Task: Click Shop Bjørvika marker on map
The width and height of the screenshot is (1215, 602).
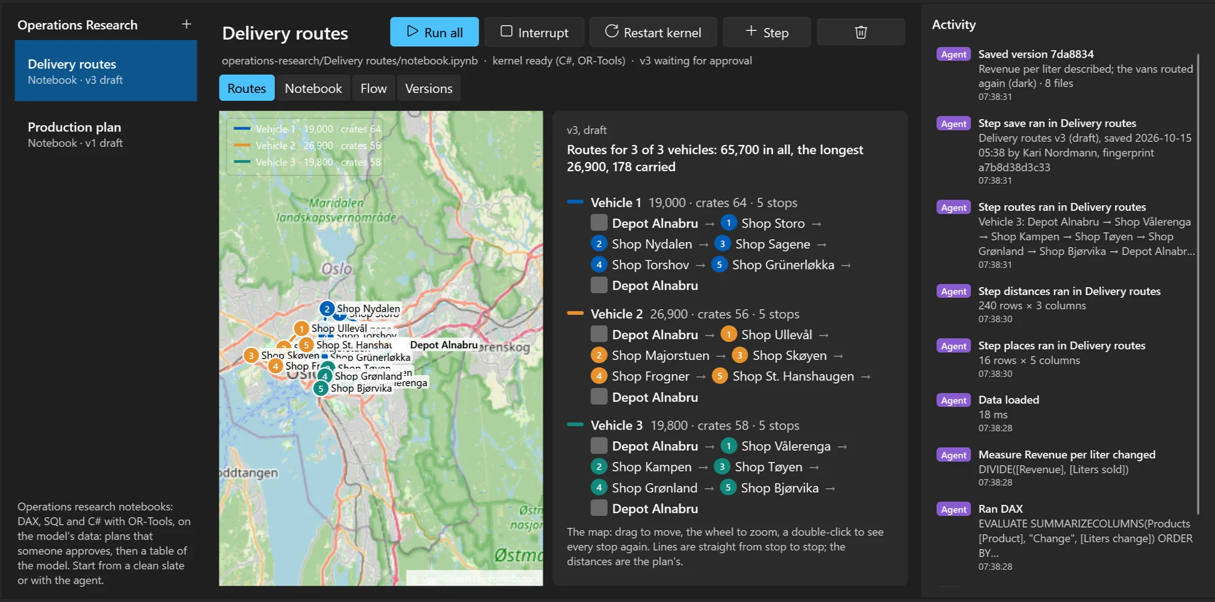Action: (x=321, y=388)
